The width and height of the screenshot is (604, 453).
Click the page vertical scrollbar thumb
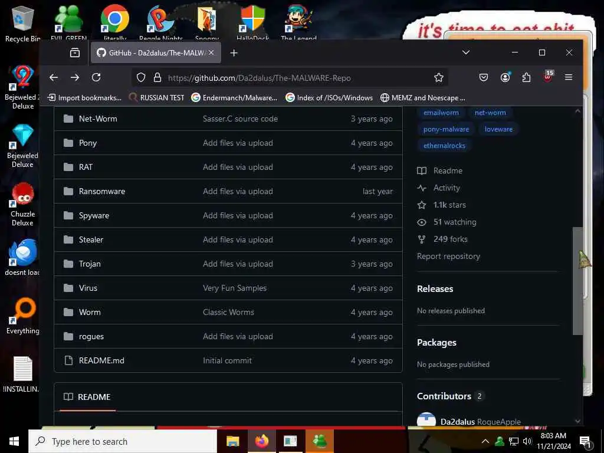pyautogui.click(x=577, y=281)
